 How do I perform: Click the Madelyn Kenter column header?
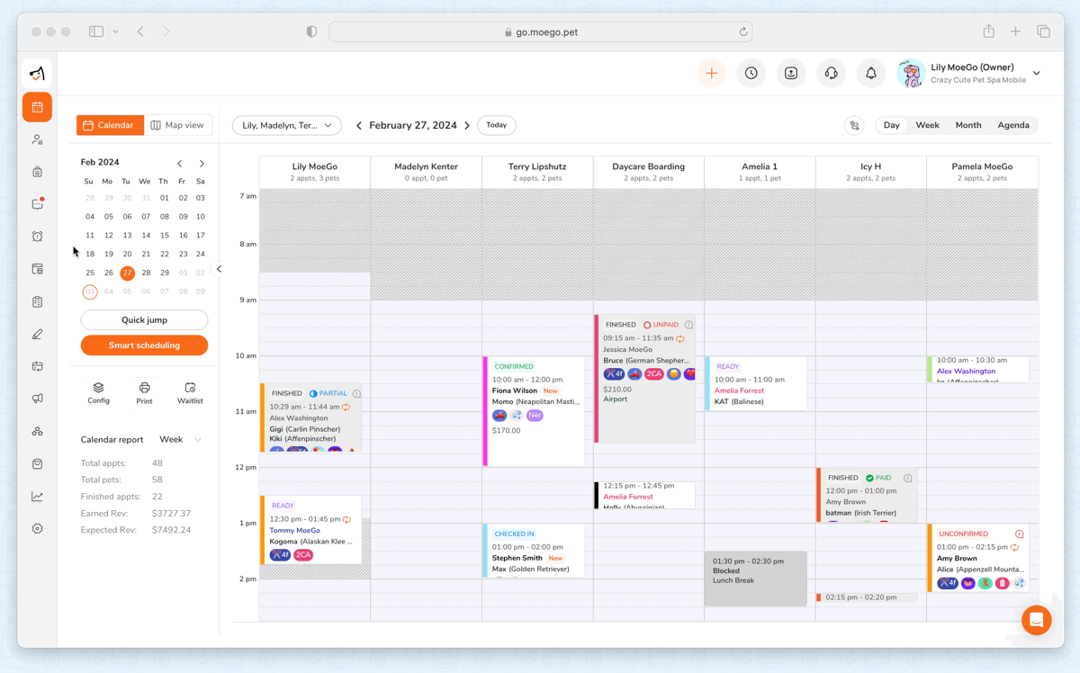[x=426, y=172]
